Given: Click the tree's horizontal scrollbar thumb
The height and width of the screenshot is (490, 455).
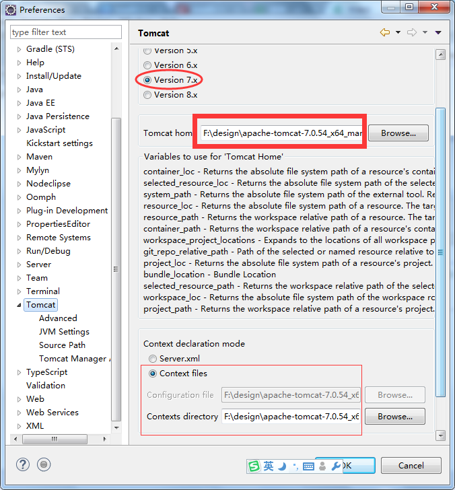Looking at the screenshot, I should pyautogui.click(x=55, y=439).
